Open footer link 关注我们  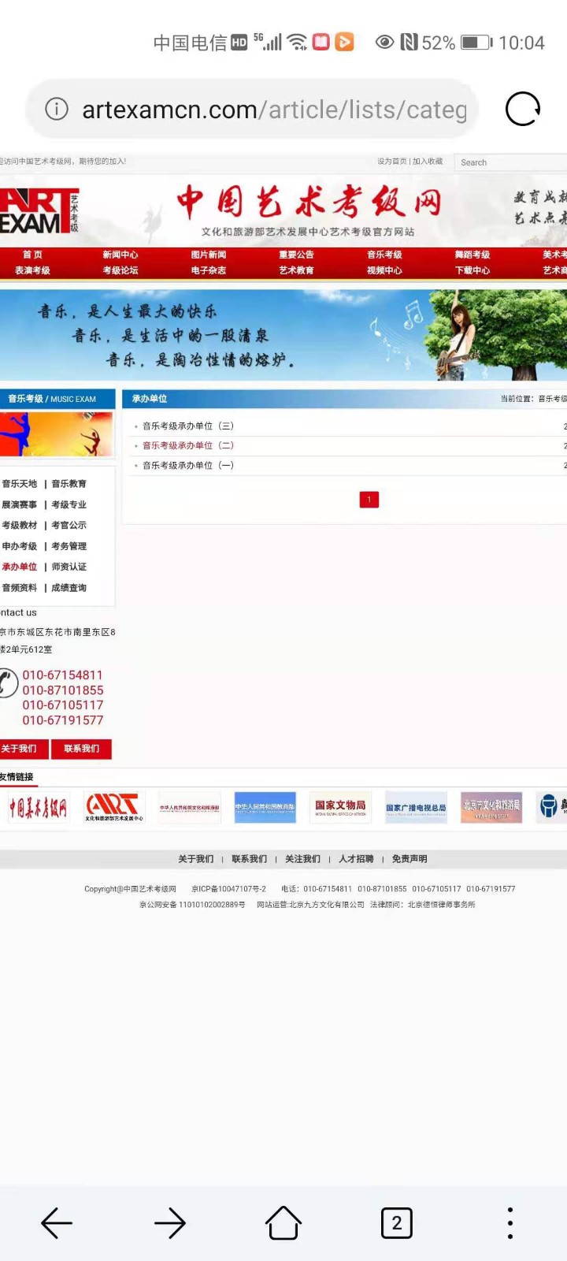pyautogui.click(x=303, y=859)
